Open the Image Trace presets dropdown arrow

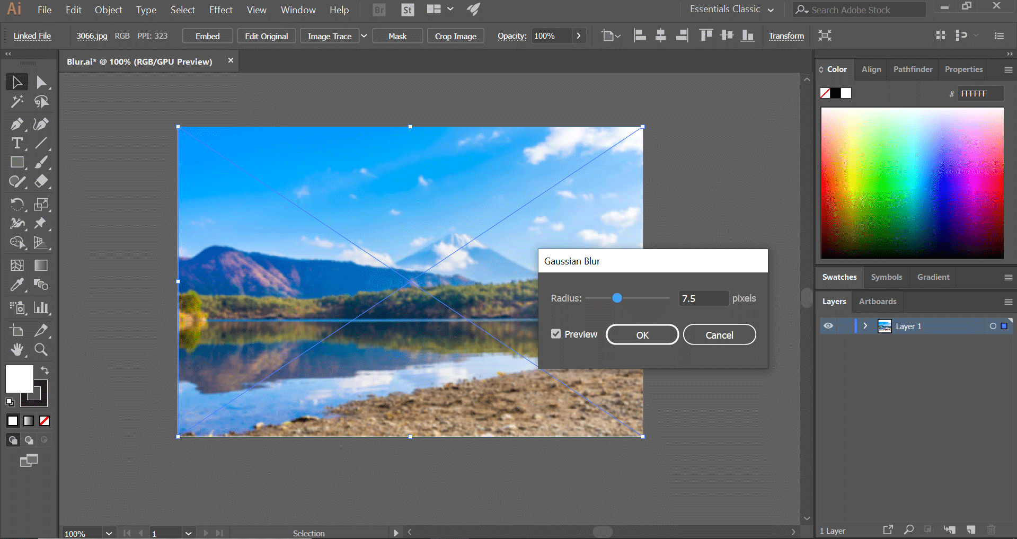coord(364,36)
